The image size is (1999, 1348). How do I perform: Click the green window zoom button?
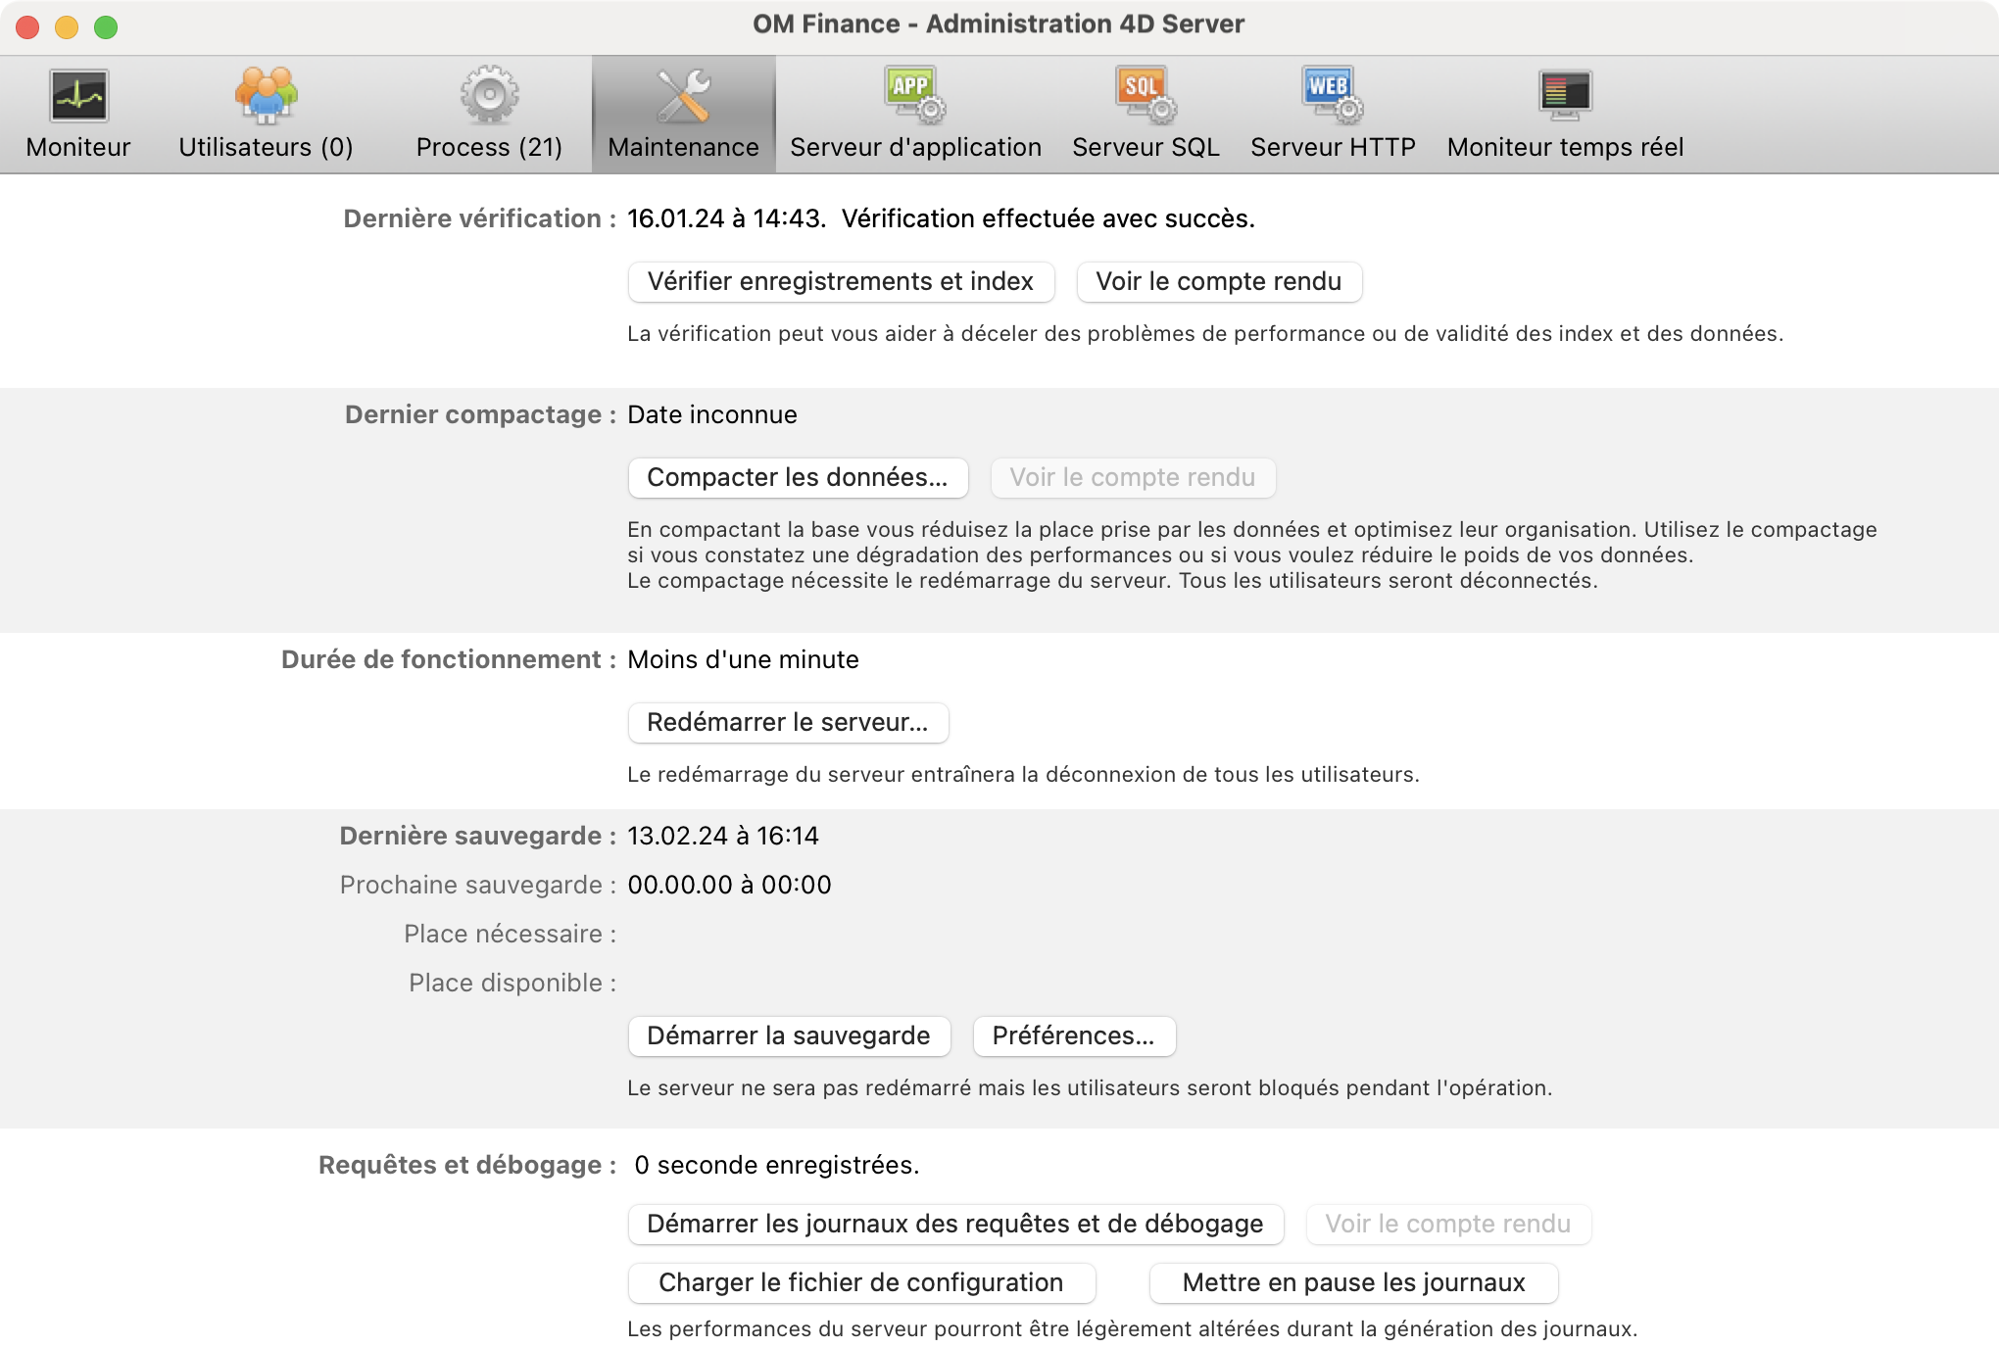tap(106, 27)
